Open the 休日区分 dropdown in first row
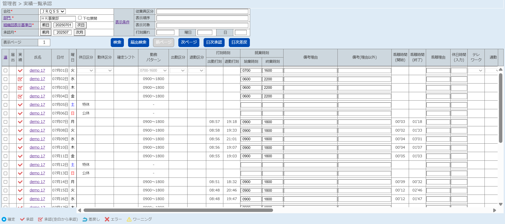The width and height of the screenshot is (505, 224). click(86, 71)
